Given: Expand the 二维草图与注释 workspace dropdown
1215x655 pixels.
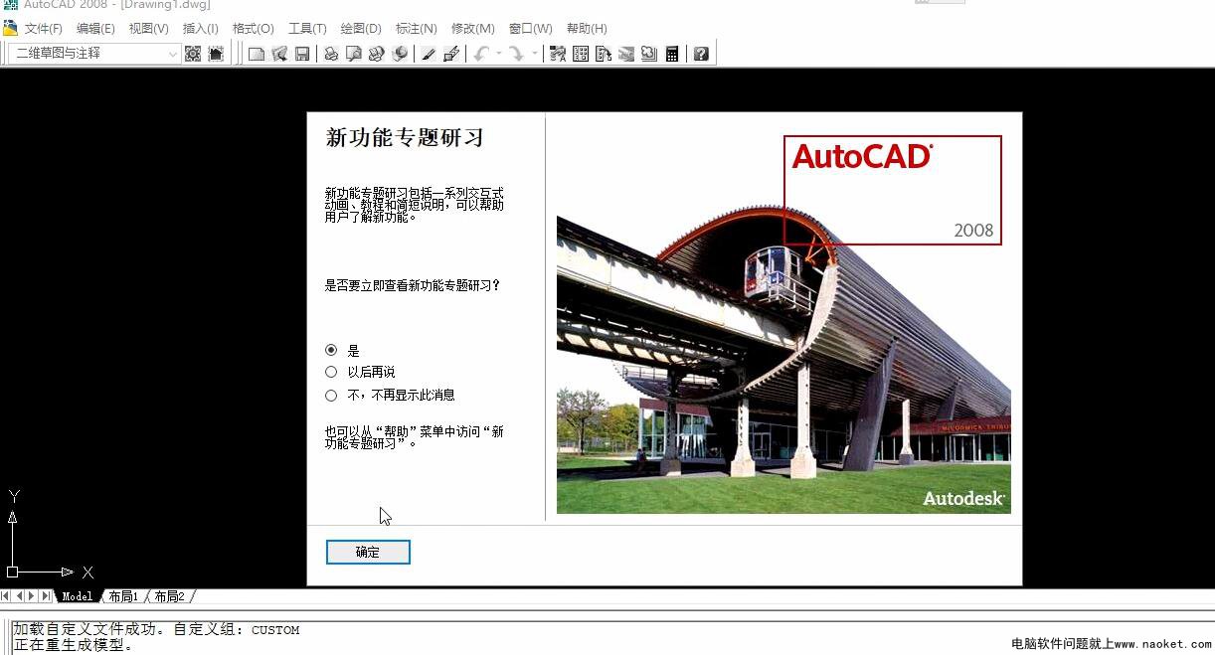Looking at the screenshot, I should [173, 54].
